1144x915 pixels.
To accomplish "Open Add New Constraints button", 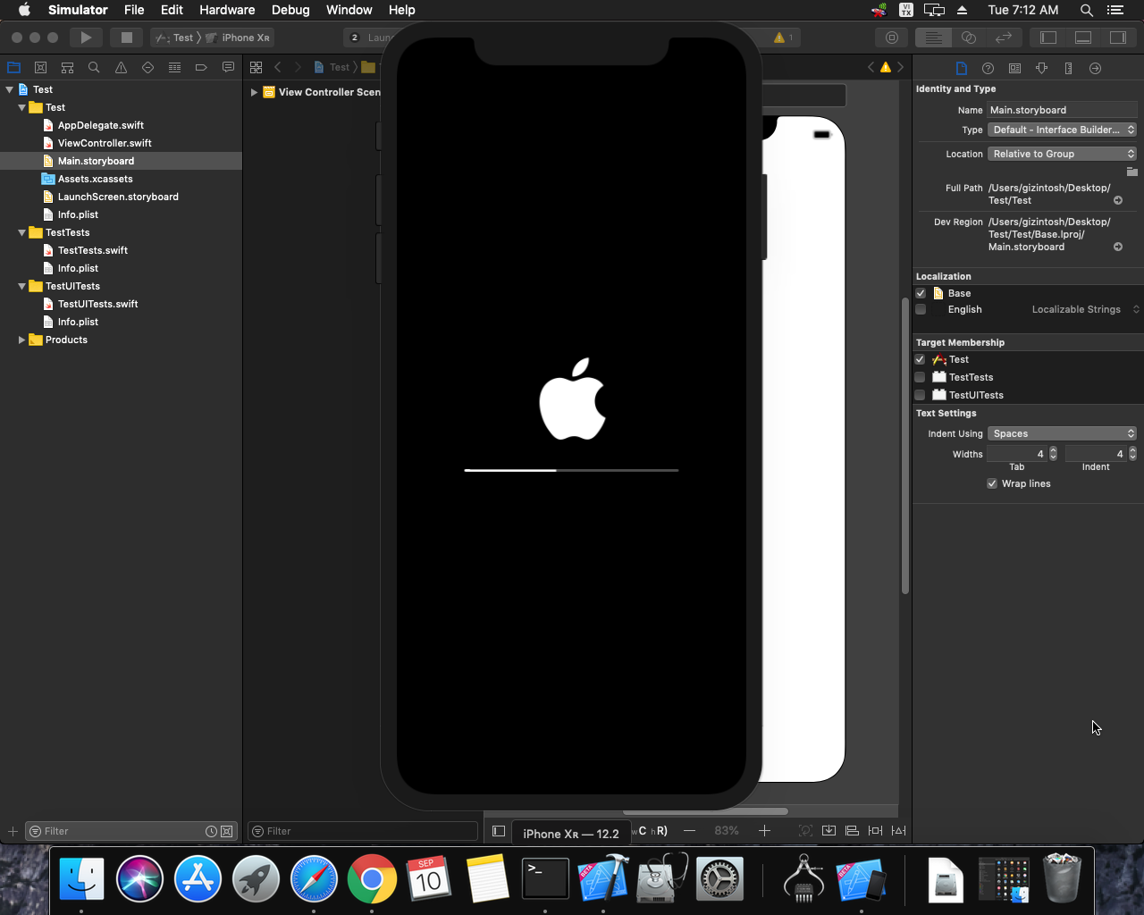I will click(875, 830).
